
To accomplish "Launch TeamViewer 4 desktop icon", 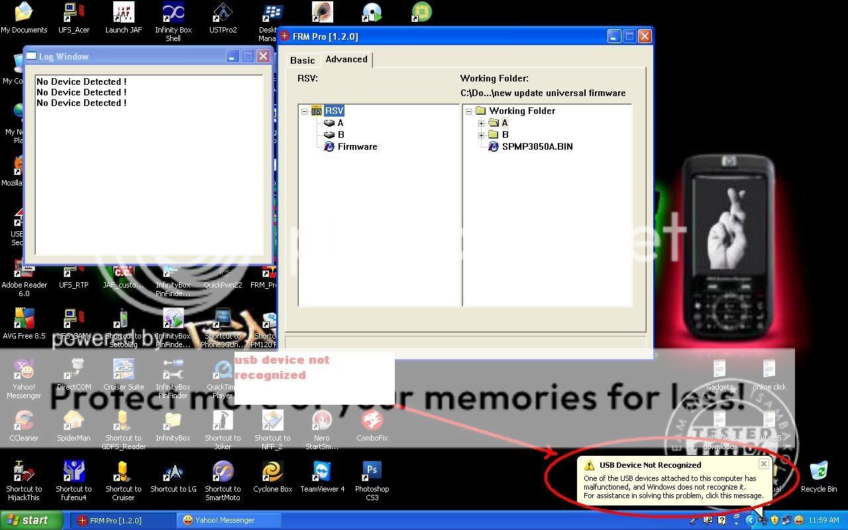I will click(x=322, y=477).
